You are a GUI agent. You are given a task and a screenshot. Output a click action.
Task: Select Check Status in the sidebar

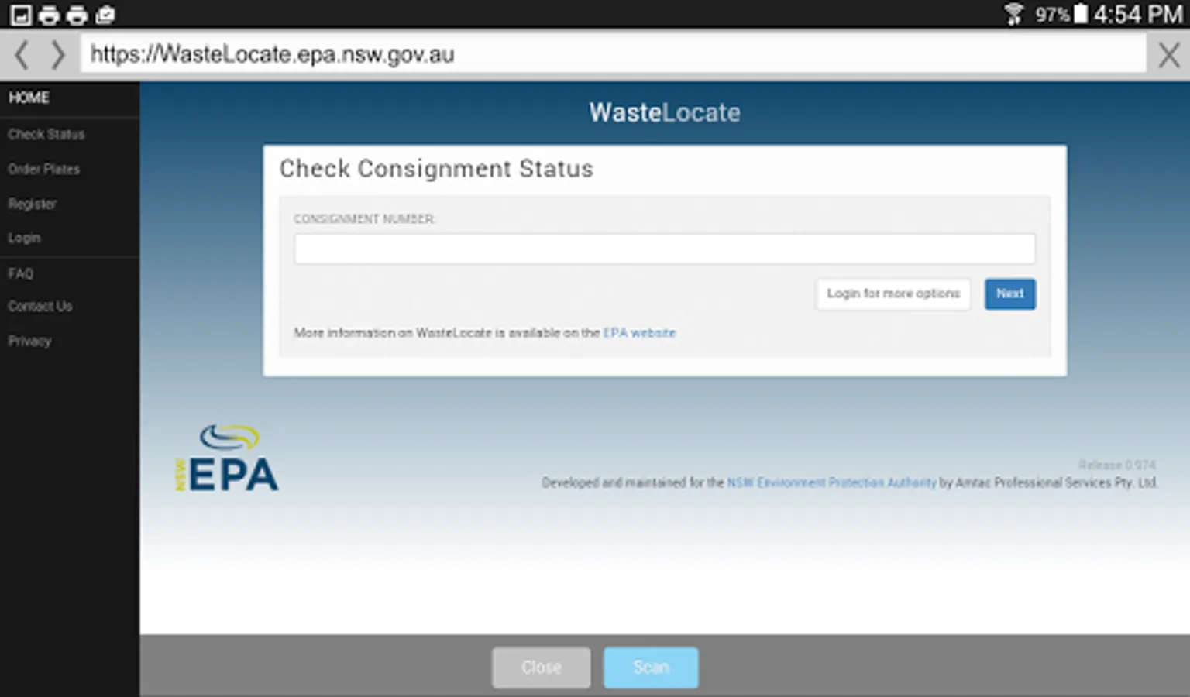pyautogui.click(x=46, y=134)
